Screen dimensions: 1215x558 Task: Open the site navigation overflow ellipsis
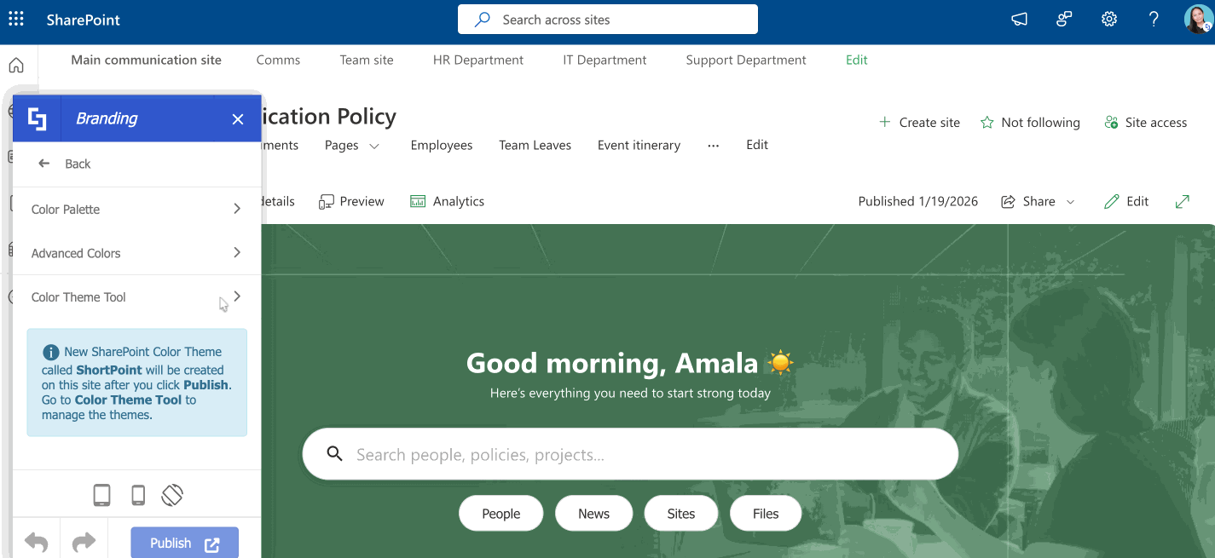click(714, 145)
